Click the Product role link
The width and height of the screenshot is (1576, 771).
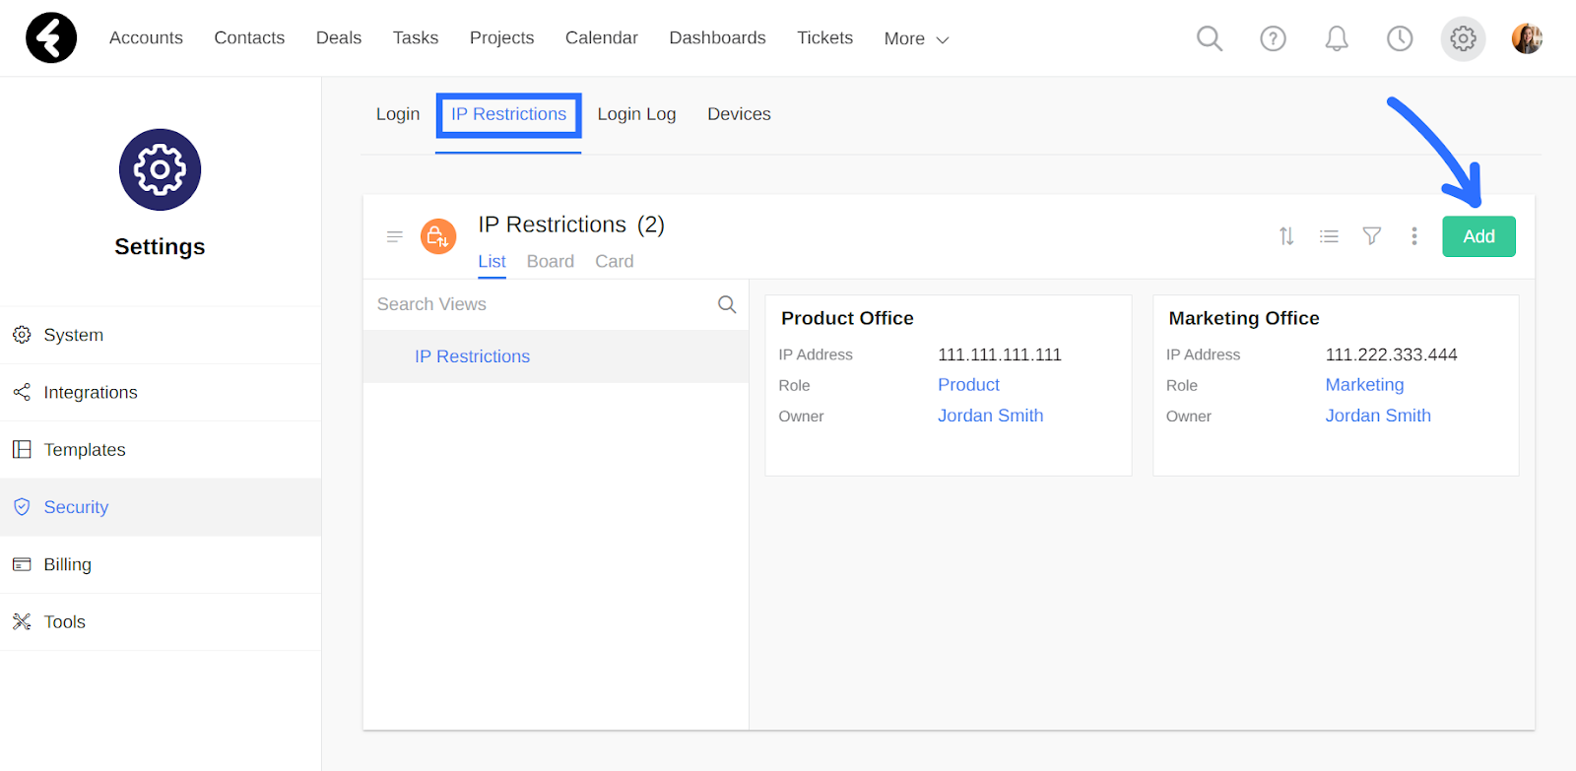pyautogui.click(x=968, y=385)
